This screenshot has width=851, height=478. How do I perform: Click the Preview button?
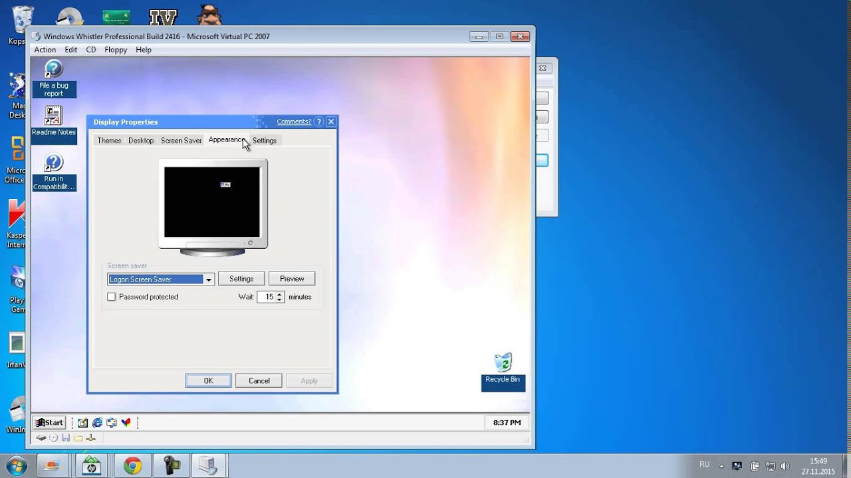[x=292, y=279]
